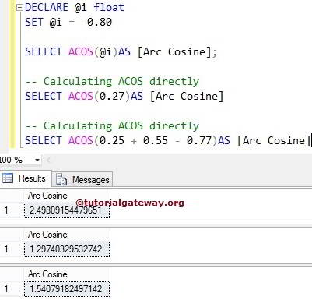Click the horizontal scrollbar left arrow

(x=48, y=160)
